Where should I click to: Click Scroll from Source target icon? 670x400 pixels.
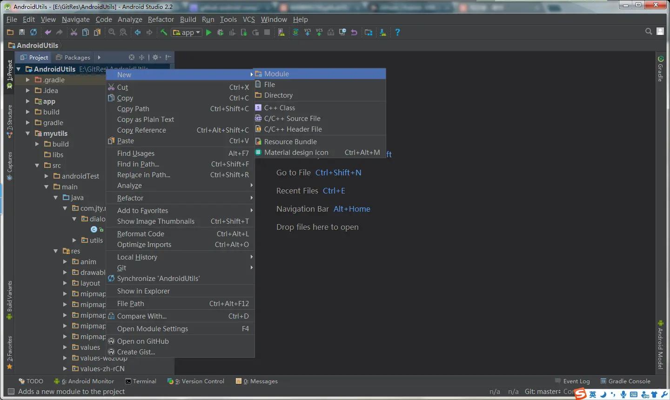(132, 57)
